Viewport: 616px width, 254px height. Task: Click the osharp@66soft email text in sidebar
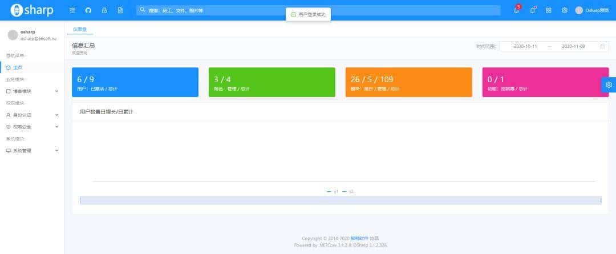coord(39,39)
